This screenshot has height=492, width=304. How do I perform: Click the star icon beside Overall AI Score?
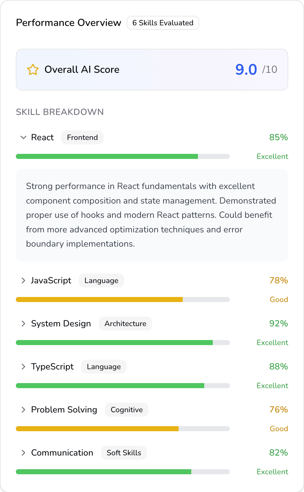(x=33, y=69)
